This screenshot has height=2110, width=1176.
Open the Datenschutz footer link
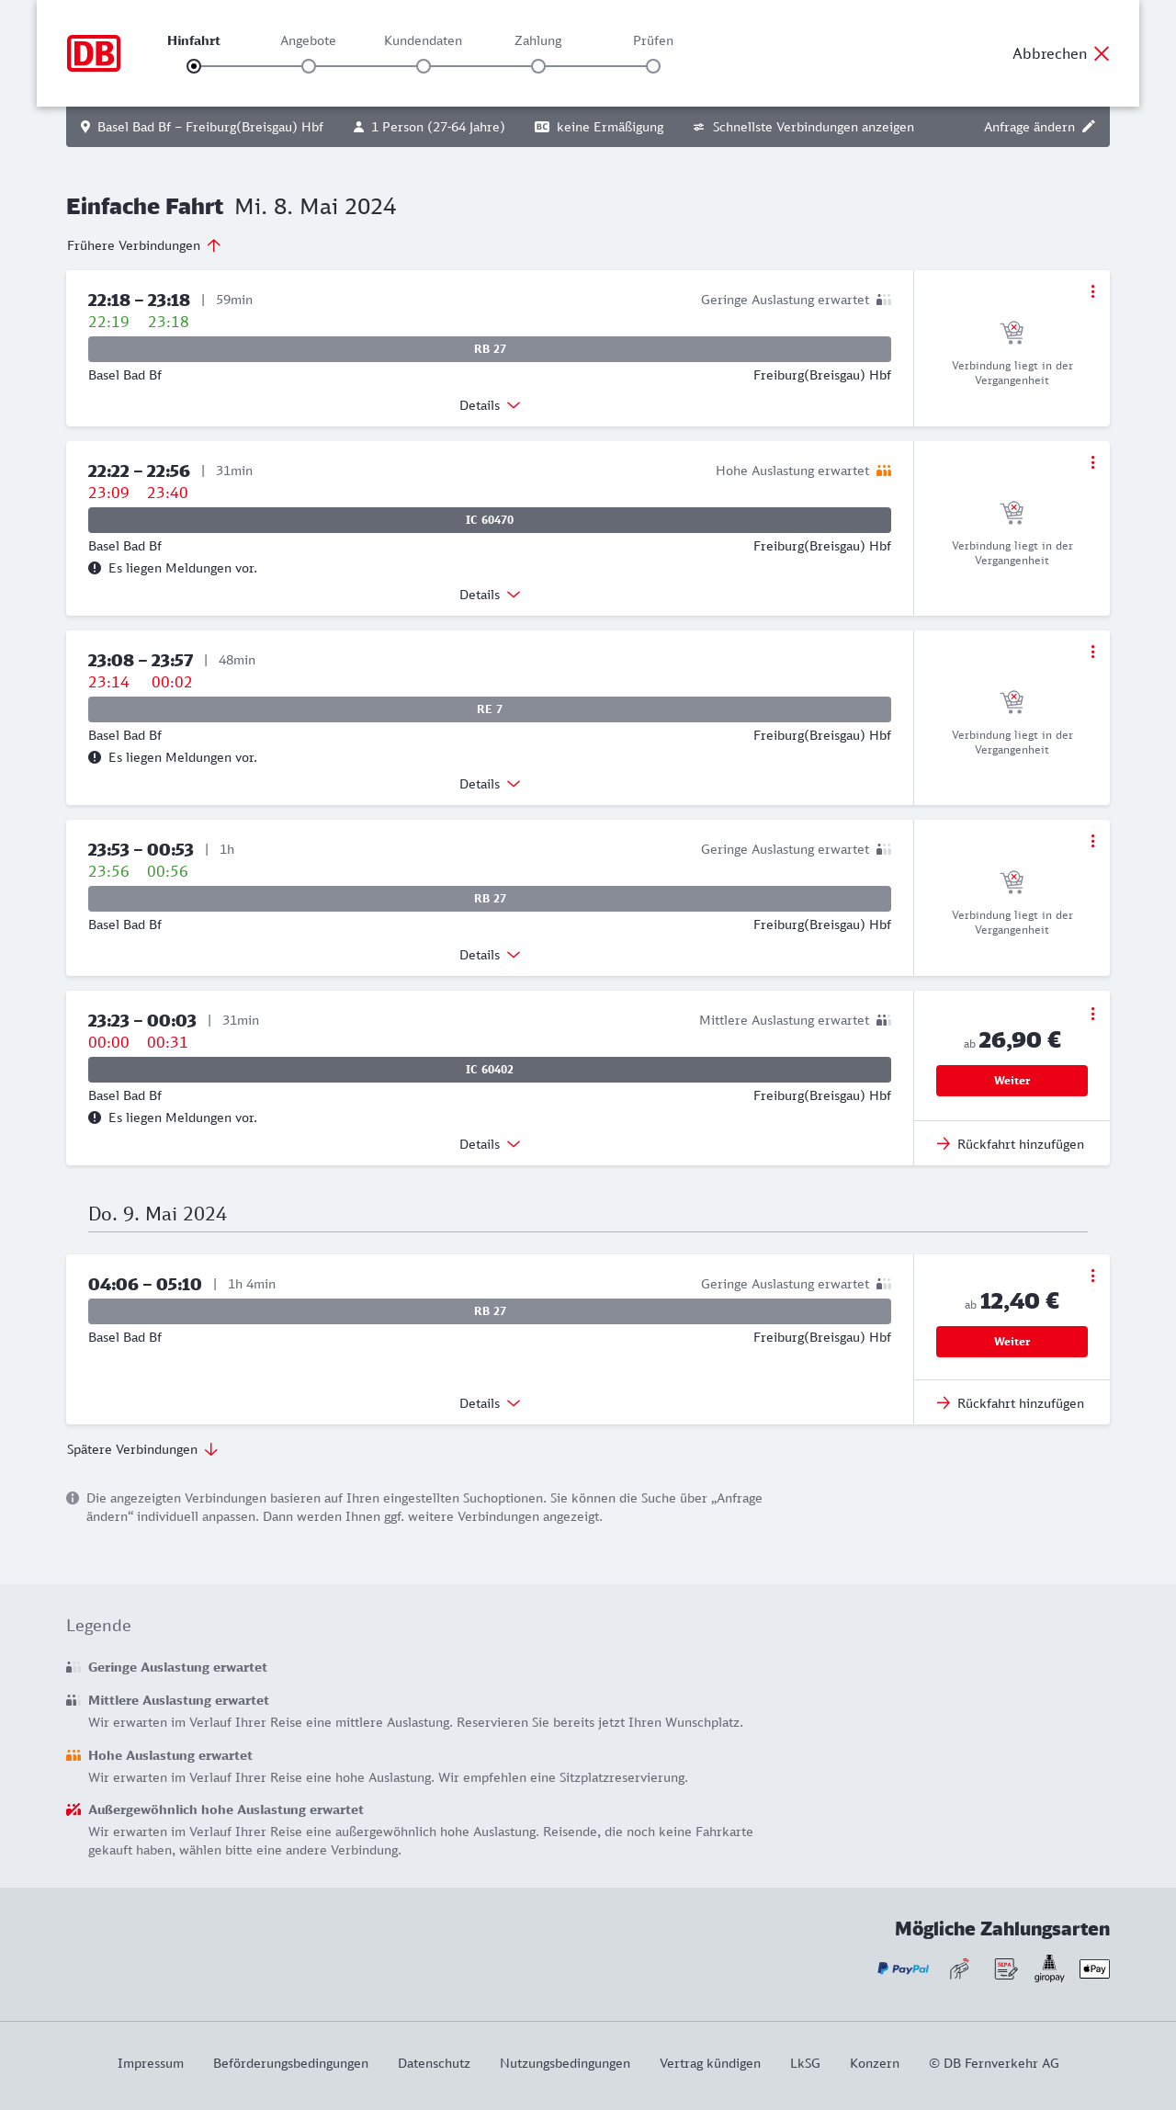434,2063
